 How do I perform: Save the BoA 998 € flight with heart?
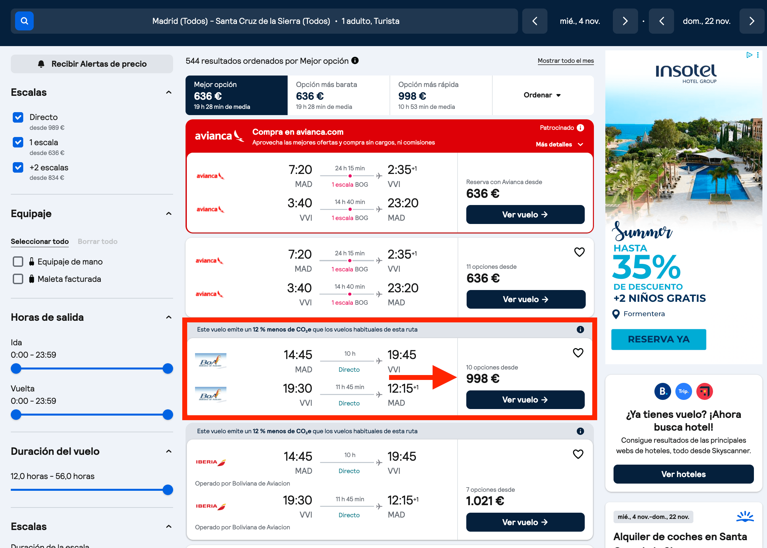pyautogui.click(x=578, y=352)
